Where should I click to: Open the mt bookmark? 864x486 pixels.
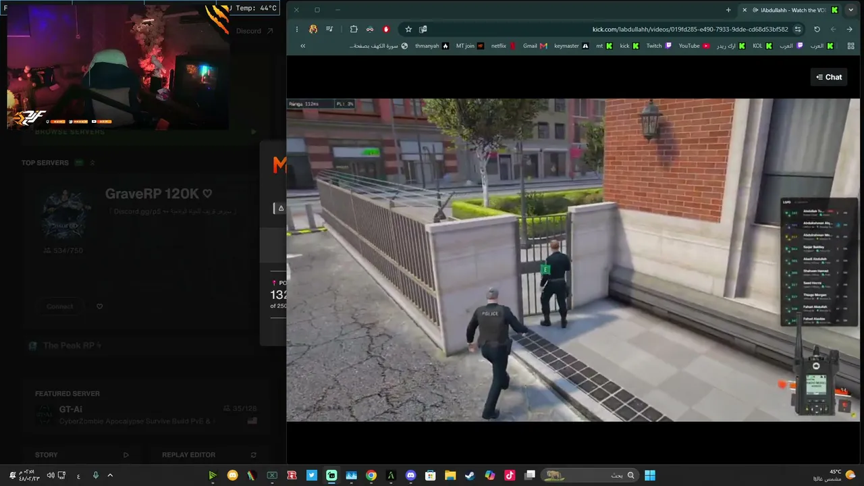point(604,46)
